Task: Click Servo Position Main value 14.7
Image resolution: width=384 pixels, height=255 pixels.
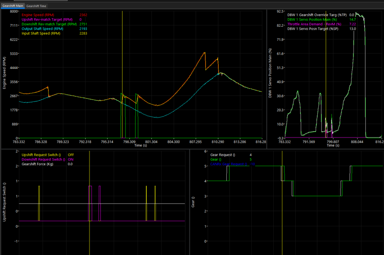Action: coord(353,20)
